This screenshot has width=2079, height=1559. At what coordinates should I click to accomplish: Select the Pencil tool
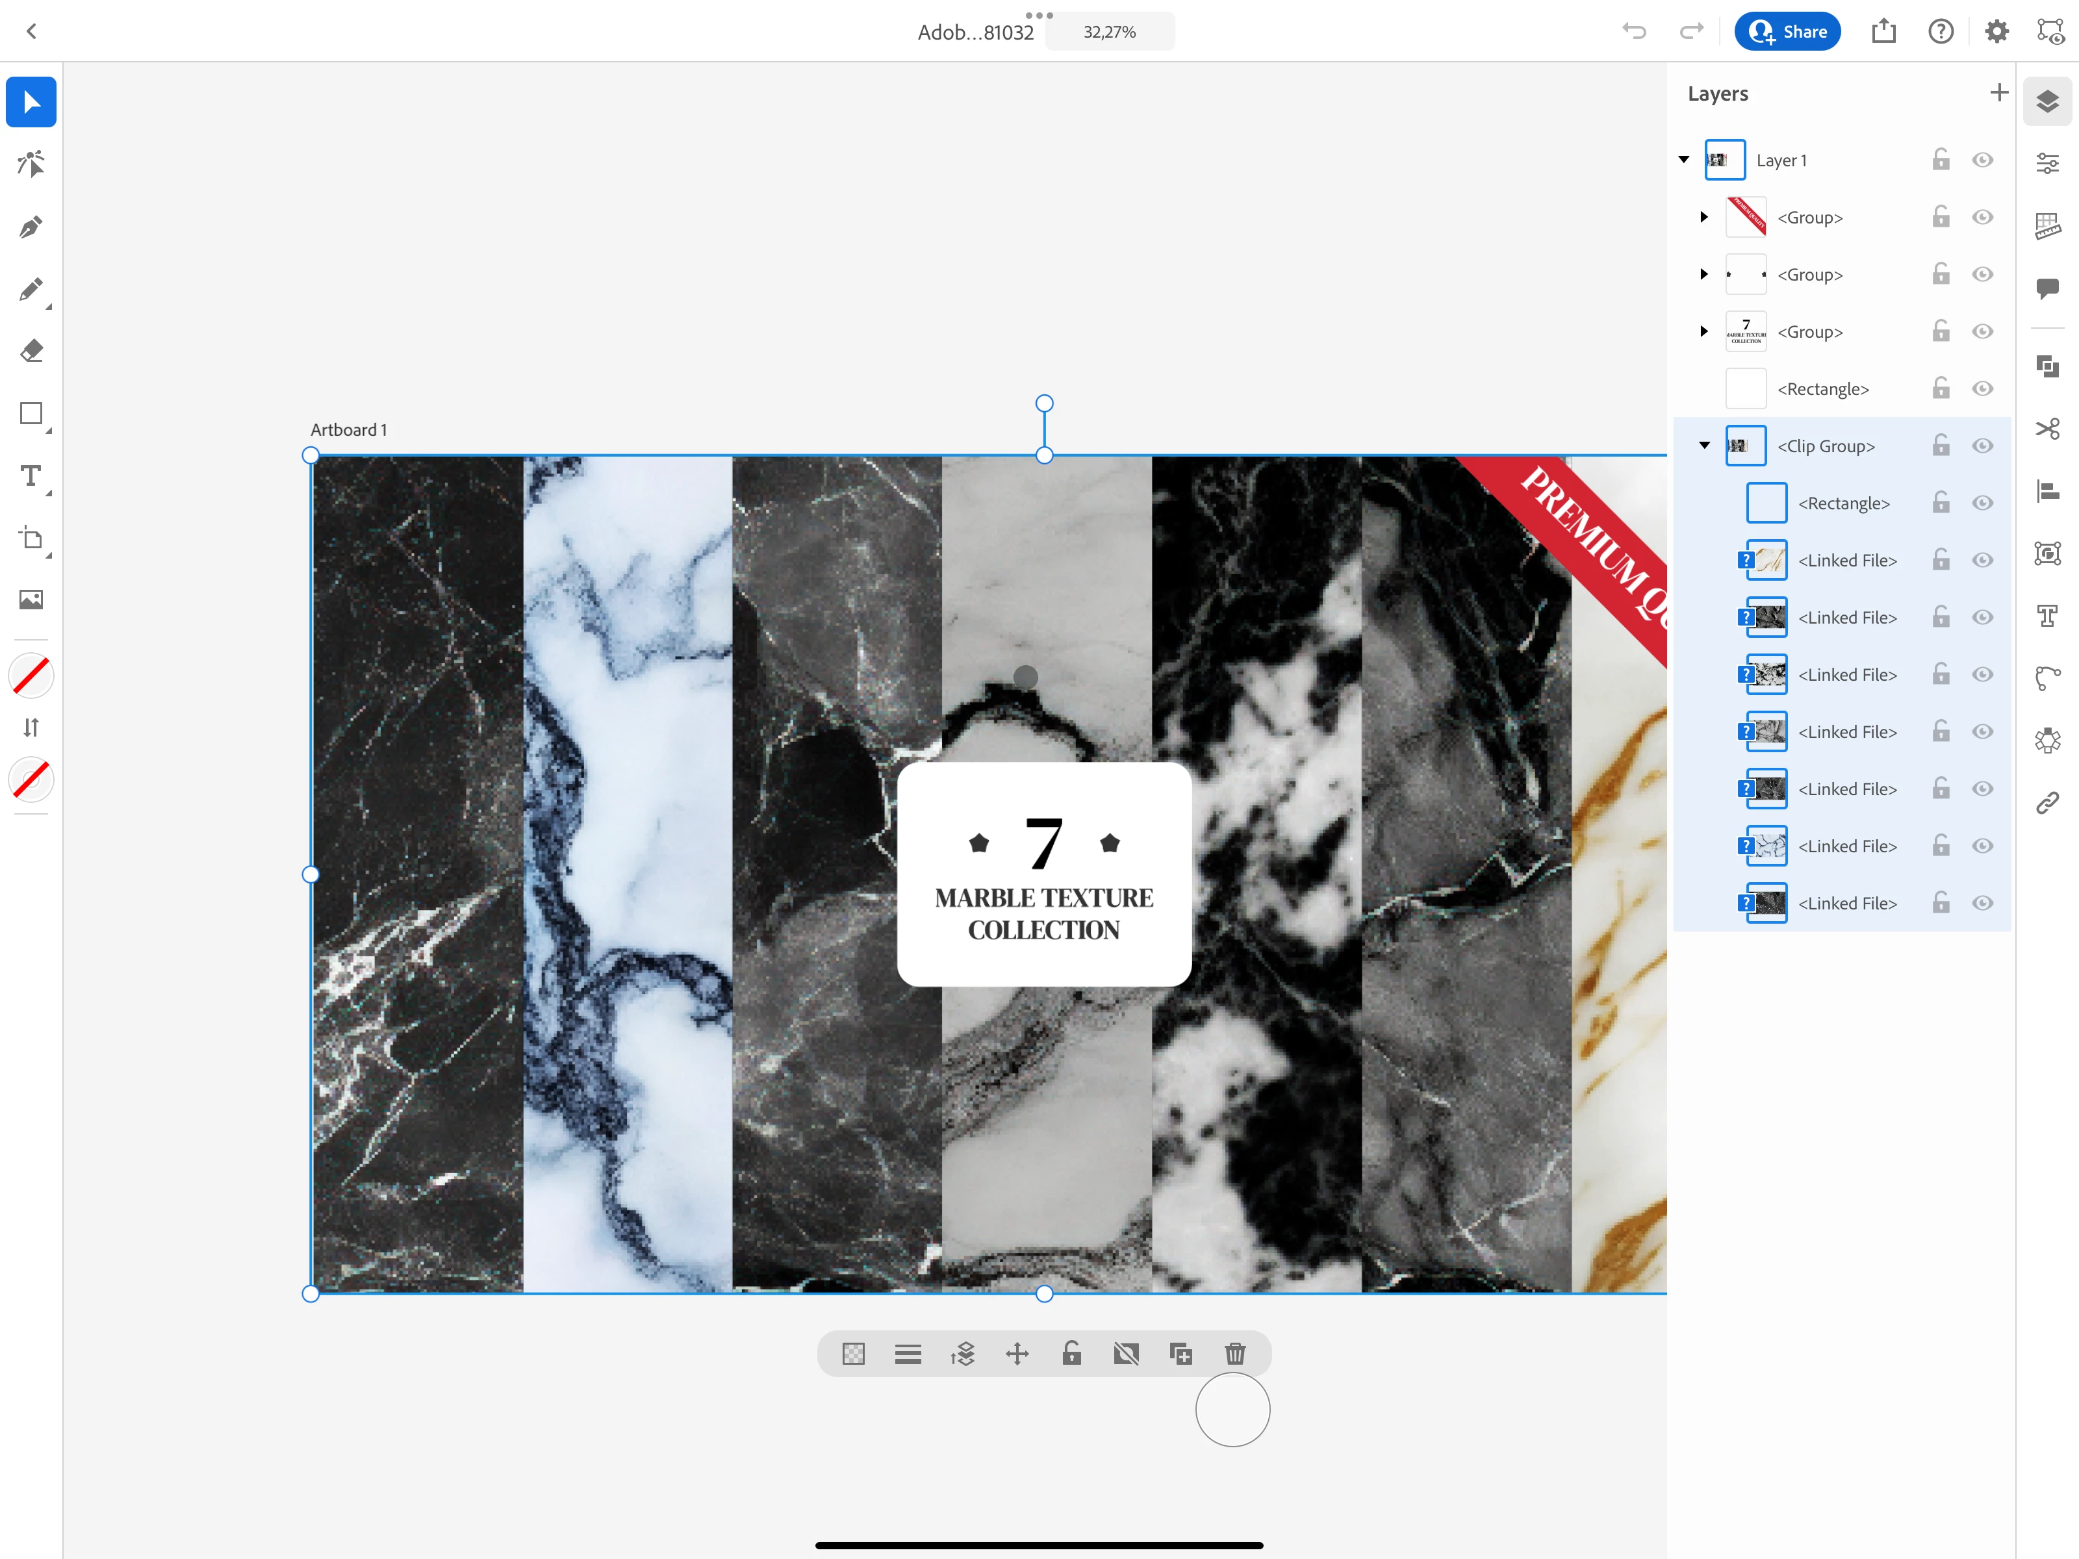coord(31,288)
